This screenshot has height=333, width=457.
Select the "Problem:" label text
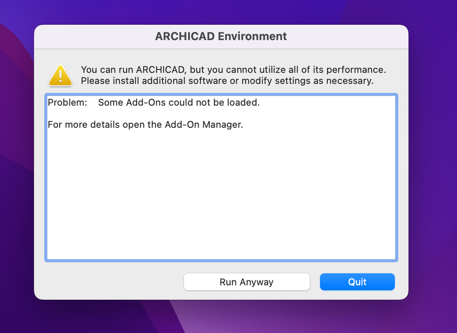[67, 103]
